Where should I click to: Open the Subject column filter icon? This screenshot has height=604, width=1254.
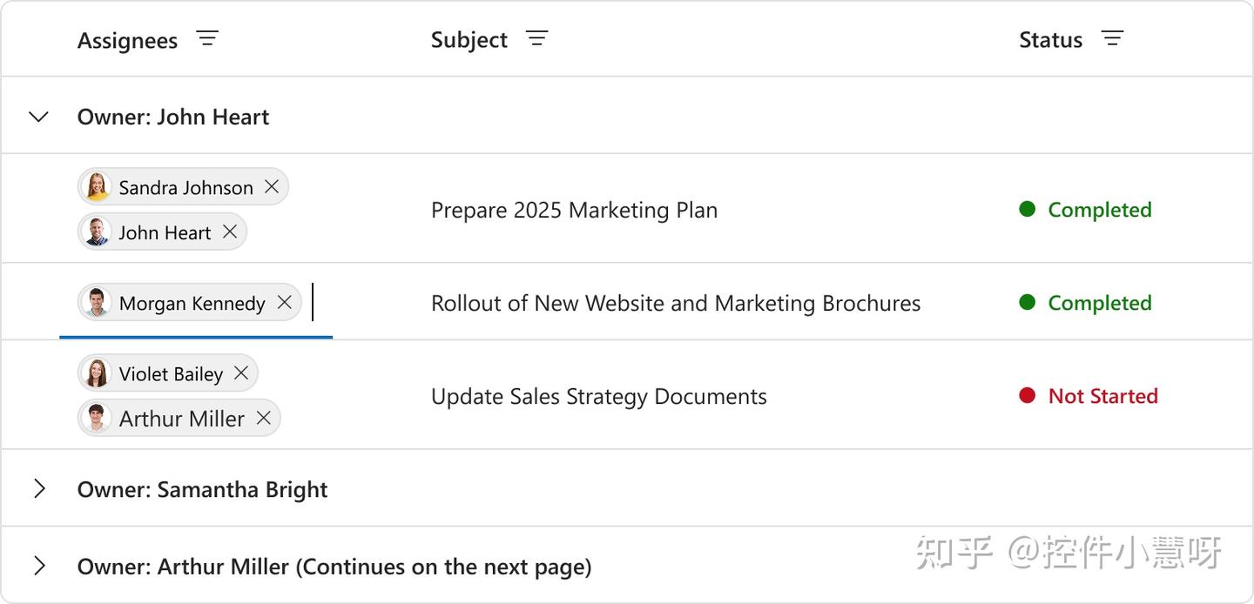tap(536, 39)
